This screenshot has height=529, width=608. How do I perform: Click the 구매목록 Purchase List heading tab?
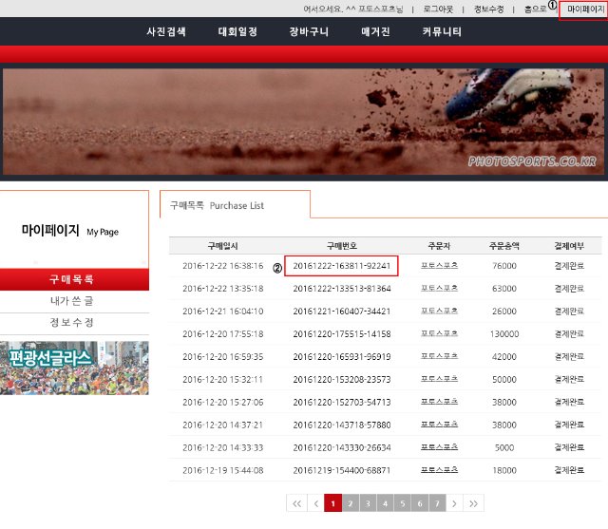tap(235, 205)
